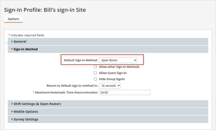Click the collapse arrow beside Sign-In Method
The width and height of the screenshot is (216, 130).
pos(12,49)
